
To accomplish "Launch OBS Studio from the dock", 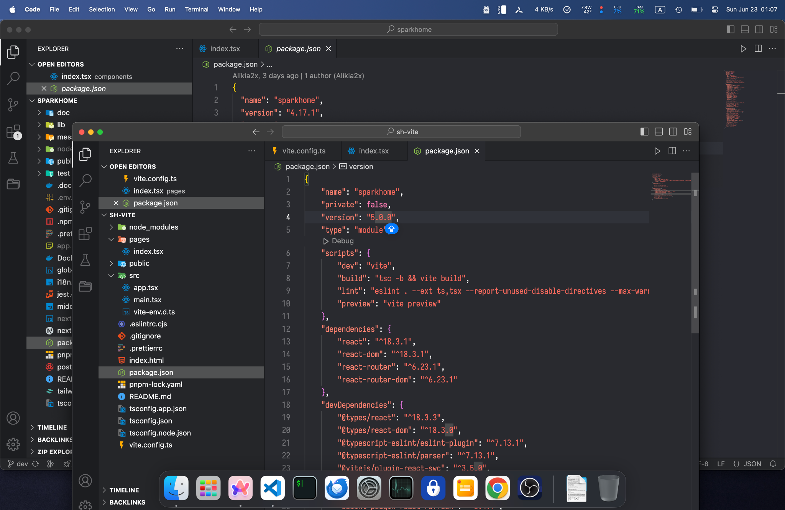I will click(529, 488).
